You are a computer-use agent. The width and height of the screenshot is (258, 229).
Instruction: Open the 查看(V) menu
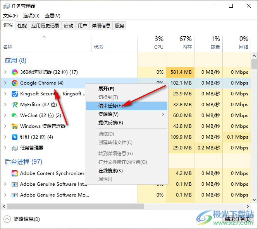(53, 16)
